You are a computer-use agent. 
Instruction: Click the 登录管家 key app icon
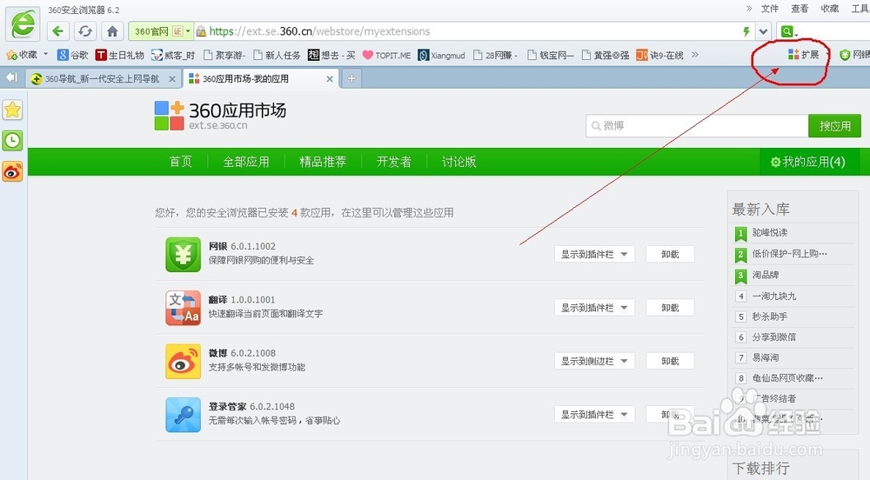click(x=183, y=415)
